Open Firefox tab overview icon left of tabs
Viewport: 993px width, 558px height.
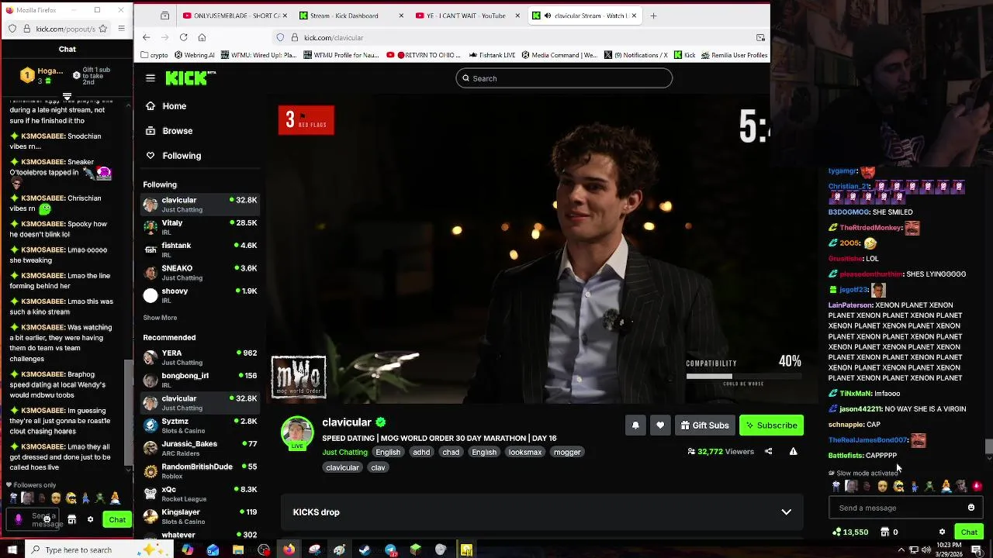tap(164, 15)
